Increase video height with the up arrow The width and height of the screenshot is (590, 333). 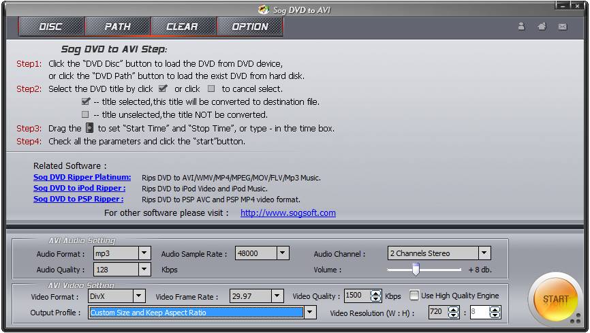[495, 309]
